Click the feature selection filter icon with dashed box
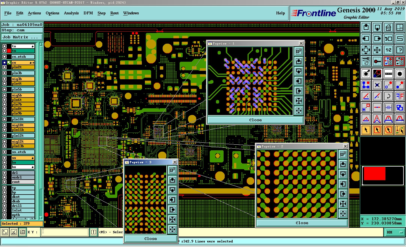The height and width of the screenshot is (247, 406). [x=400, y=74]
